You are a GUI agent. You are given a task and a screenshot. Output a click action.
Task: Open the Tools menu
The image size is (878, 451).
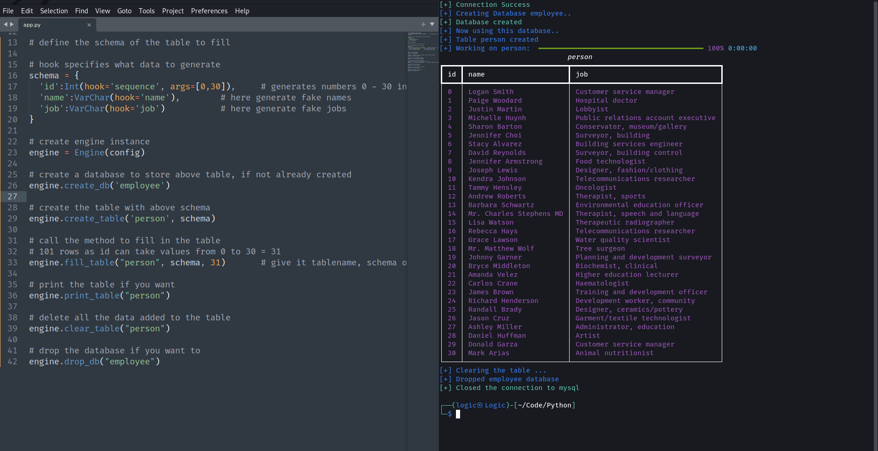[x=147, y=11]
